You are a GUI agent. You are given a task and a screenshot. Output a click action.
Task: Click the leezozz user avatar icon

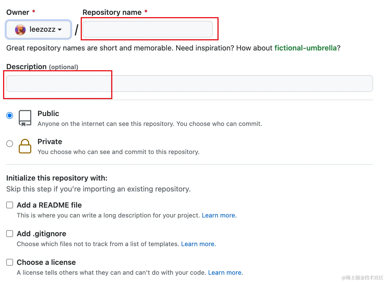tap(20, 30)
